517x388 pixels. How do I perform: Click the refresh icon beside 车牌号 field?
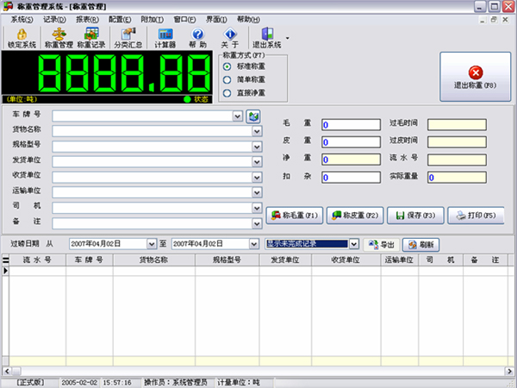[253, 116]
